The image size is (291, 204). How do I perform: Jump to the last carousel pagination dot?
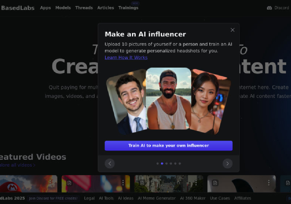(x=180, y=163)
